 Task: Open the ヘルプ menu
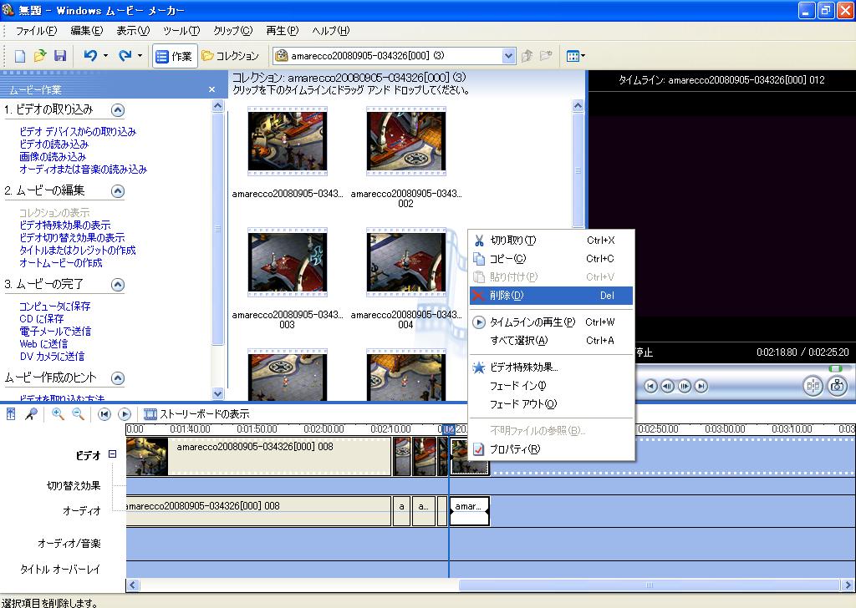pos(331,31)
